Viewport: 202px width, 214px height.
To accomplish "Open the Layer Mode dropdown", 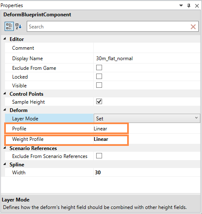I will tap(147, 118).
